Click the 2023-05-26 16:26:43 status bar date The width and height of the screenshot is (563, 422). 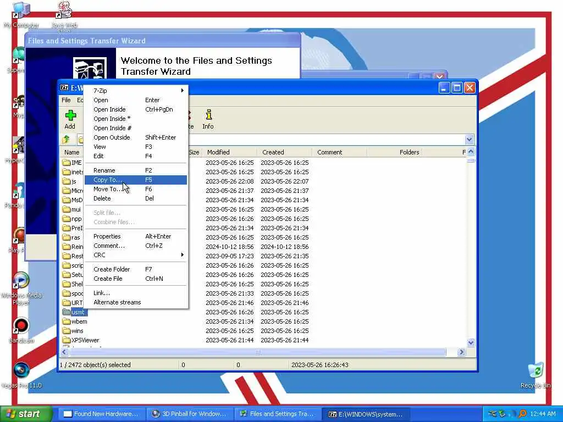tap(320, 365)
